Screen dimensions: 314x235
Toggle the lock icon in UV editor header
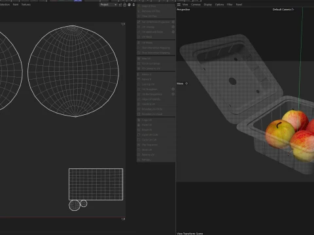point(124,5)
